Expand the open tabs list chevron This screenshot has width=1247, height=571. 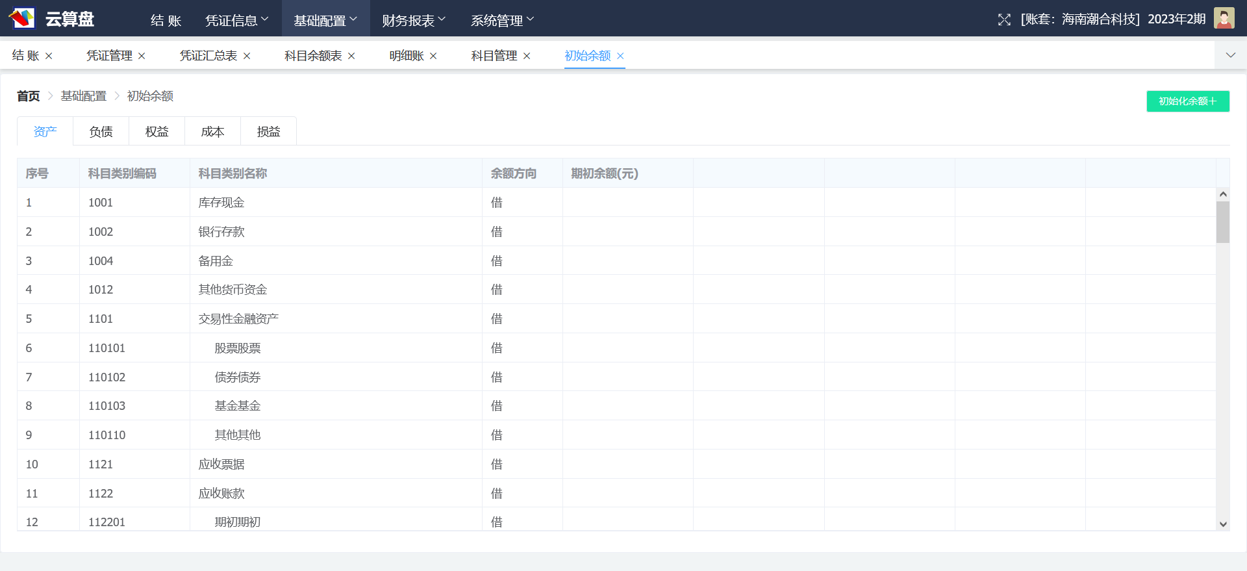click(x=1230, y=55)
